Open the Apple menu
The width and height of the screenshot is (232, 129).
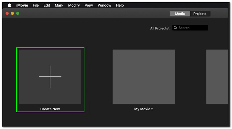[10, 5]
